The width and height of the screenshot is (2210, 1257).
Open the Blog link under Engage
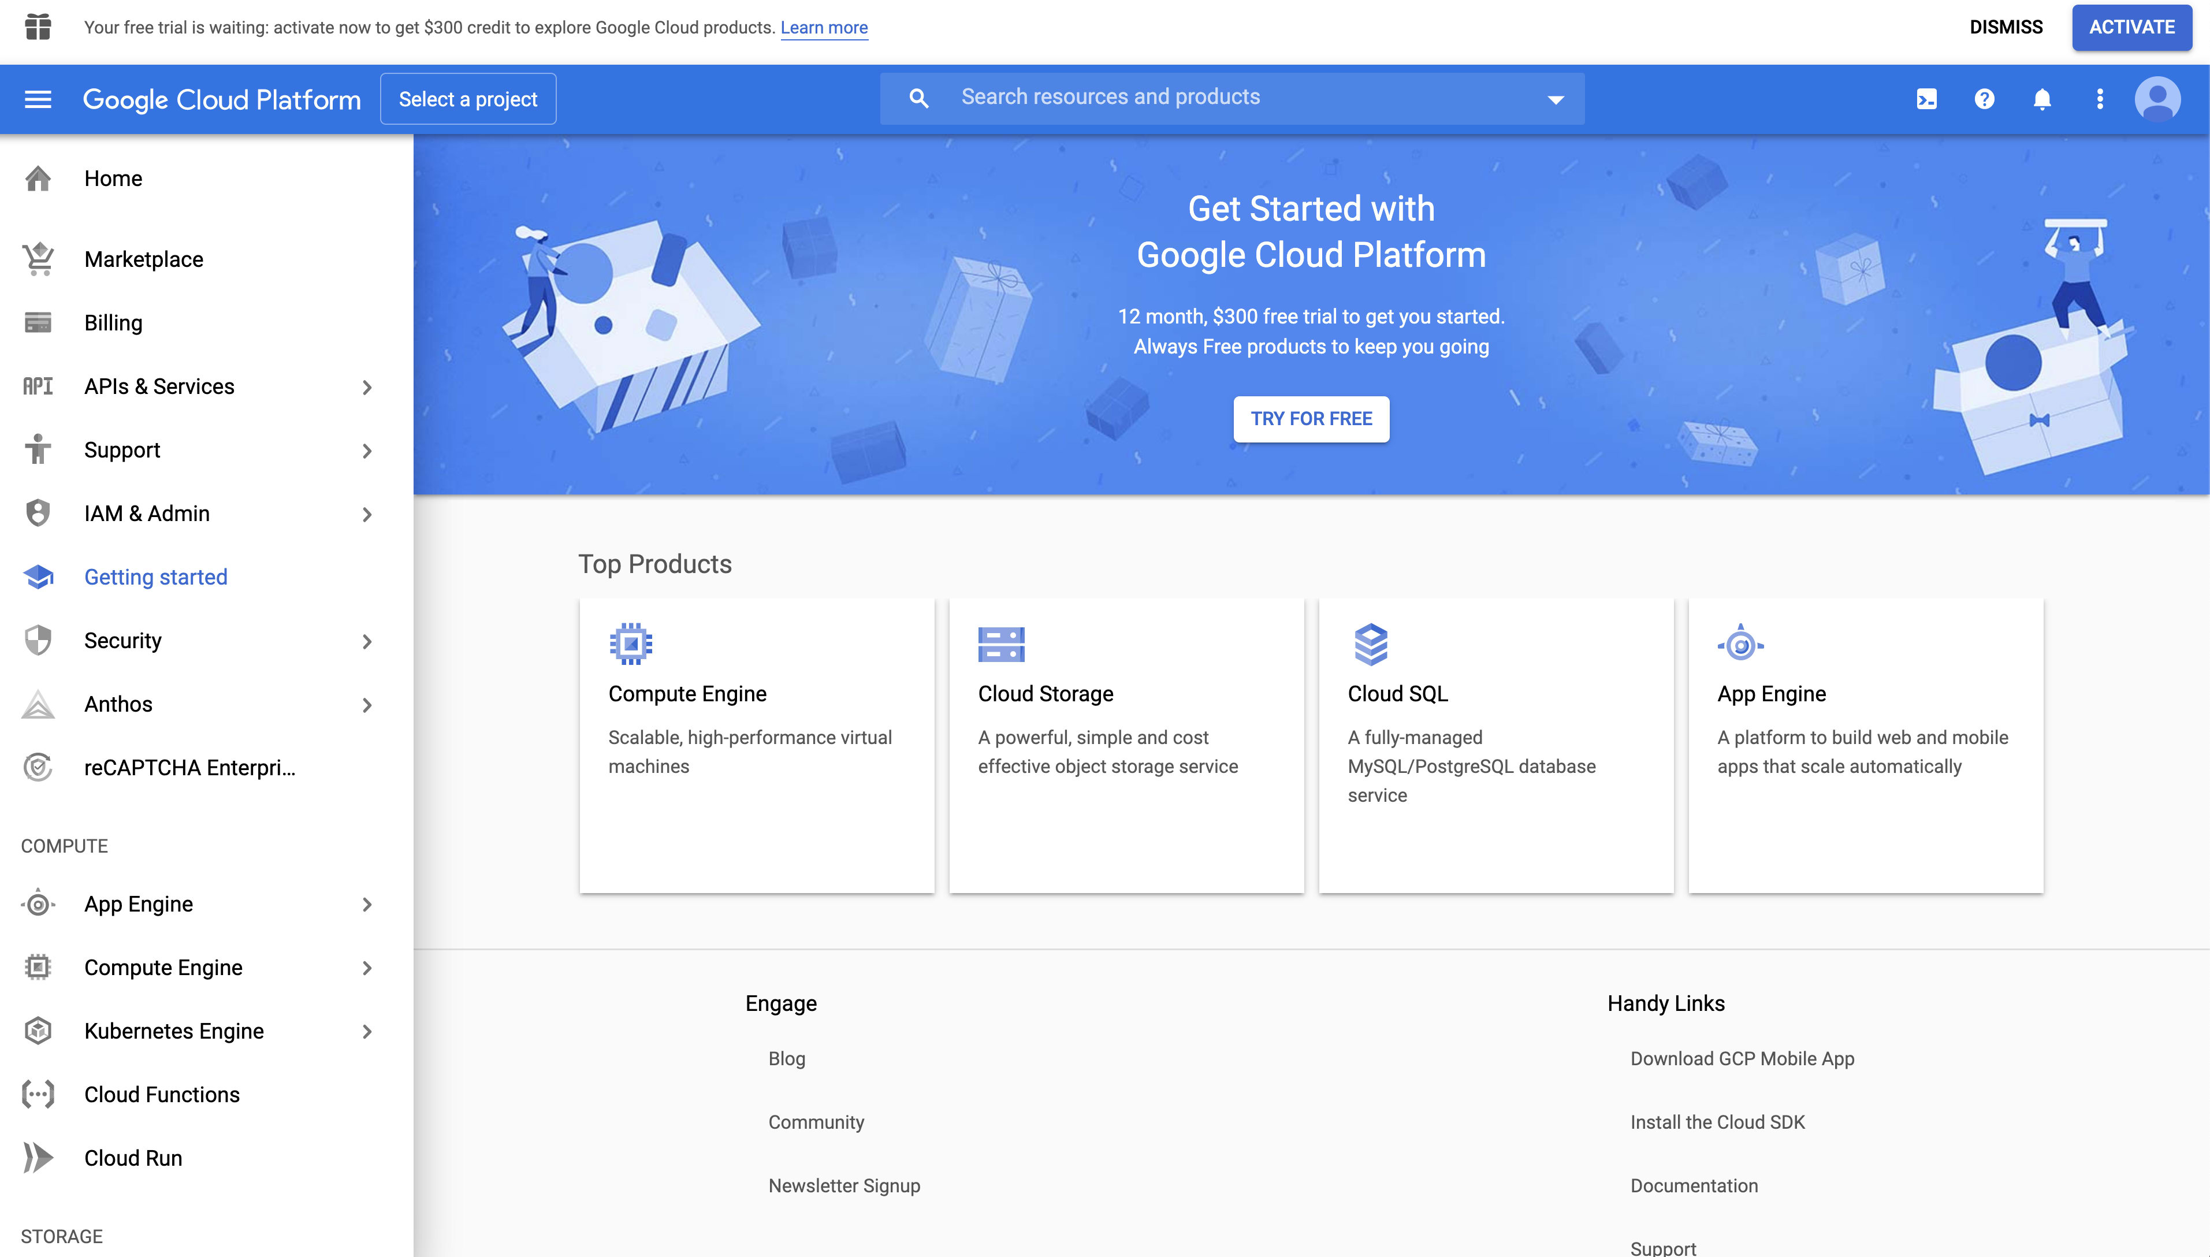[787, 1058]
